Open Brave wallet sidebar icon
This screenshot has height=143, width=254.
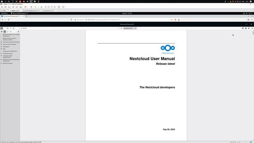(248, 19)
